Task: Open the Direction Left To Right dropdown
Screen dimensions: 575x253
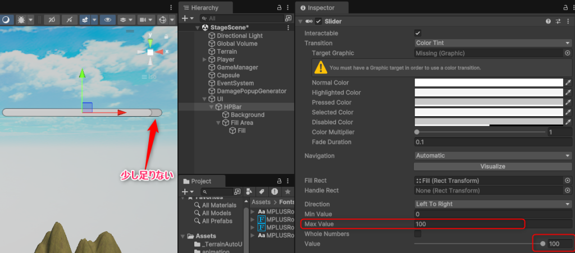Action: pyautogui.click(x=492, y=204)
